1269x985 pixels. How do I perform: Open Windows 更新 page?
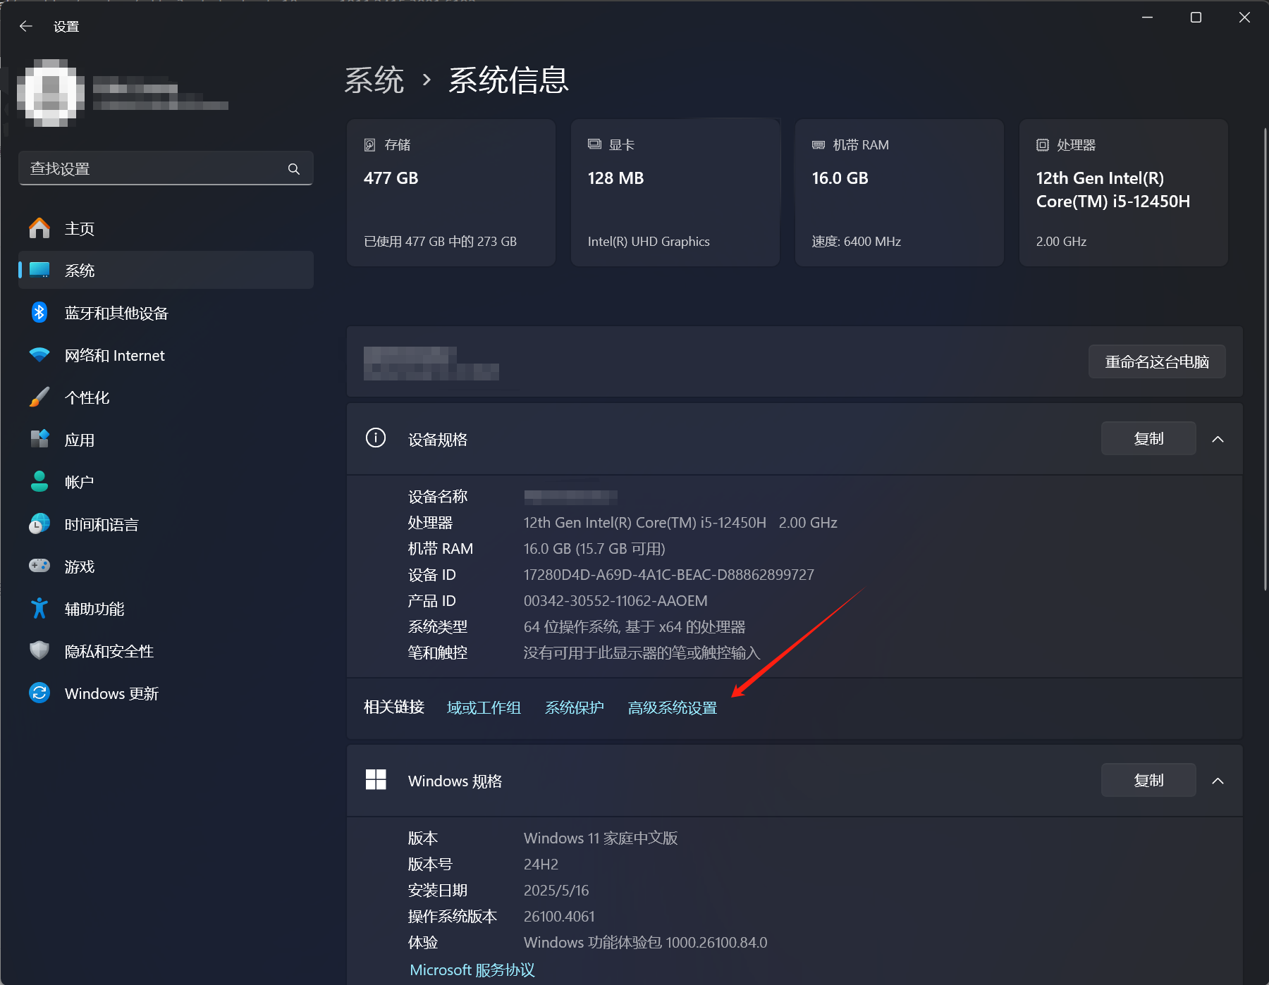coord(166,693)
